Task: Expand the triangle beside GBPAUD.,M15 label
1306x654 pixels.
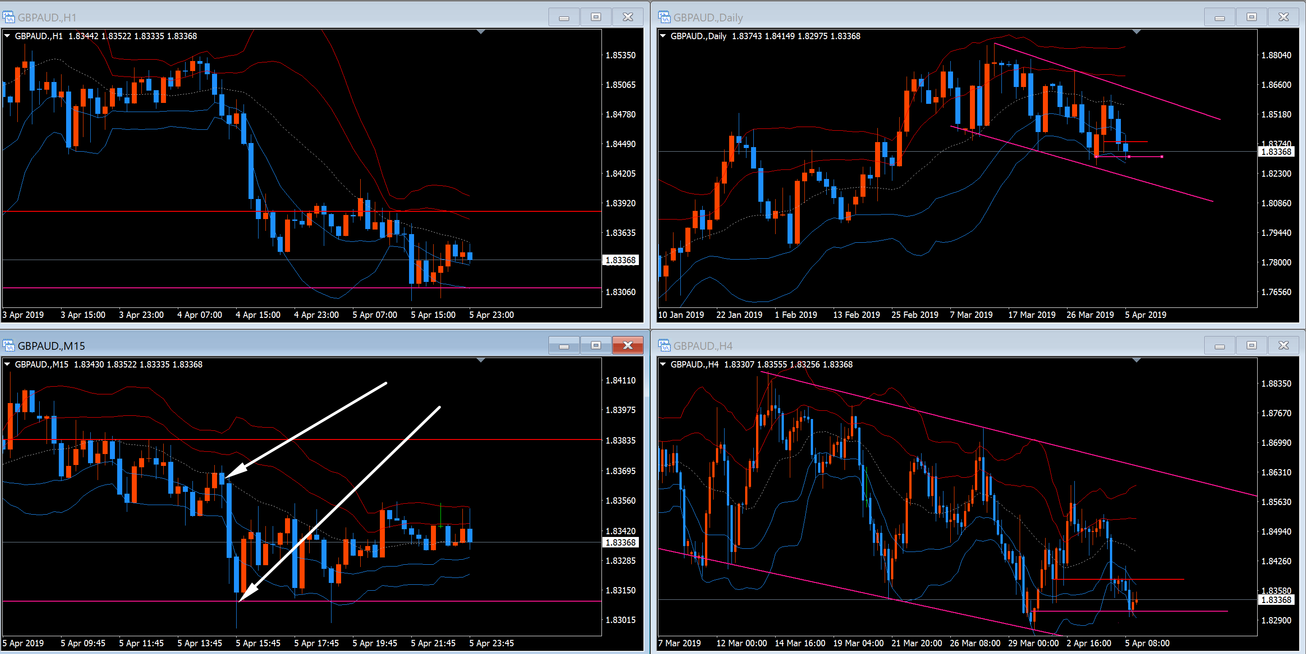Action: [x=7, y=364]
